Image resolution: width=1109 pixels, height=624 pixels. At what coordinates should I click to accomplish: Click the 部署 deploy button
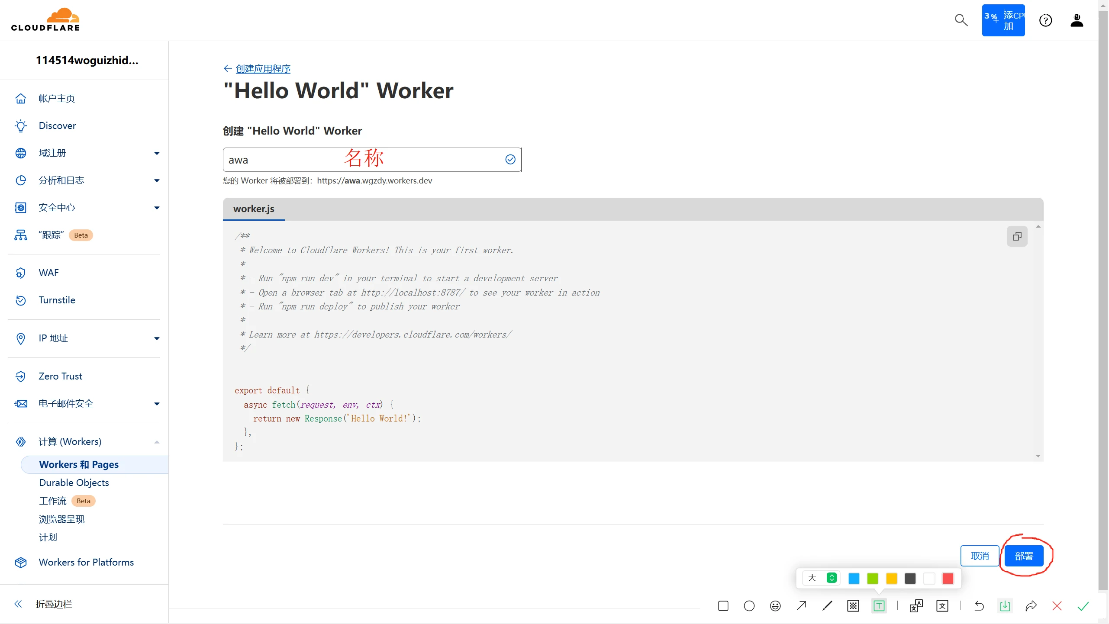pyautogui.click(x=1023, y=556)
